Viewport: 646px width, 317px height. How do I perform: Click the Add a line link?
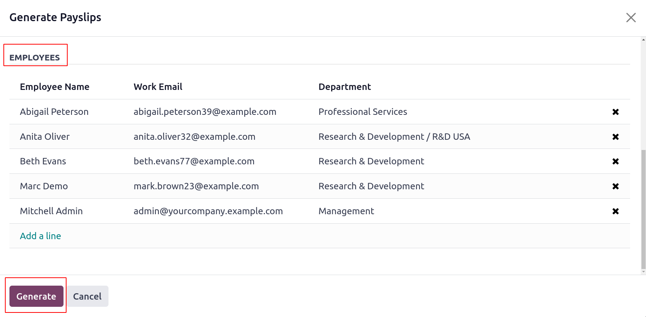coord(40,236)
